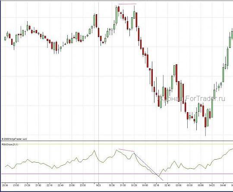Click the RSI(Close,21,1) indicator label

click(10, 144)
